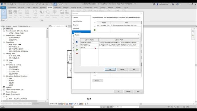
Task: Move library row down in Places dialog
Action: (77, 46)
